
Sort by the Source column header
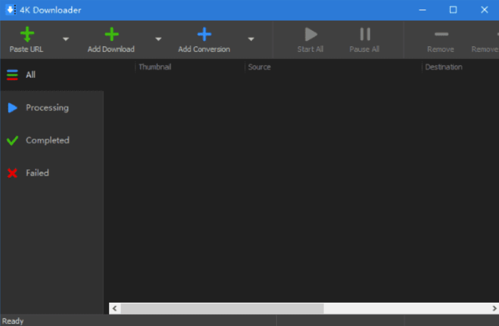260,67
